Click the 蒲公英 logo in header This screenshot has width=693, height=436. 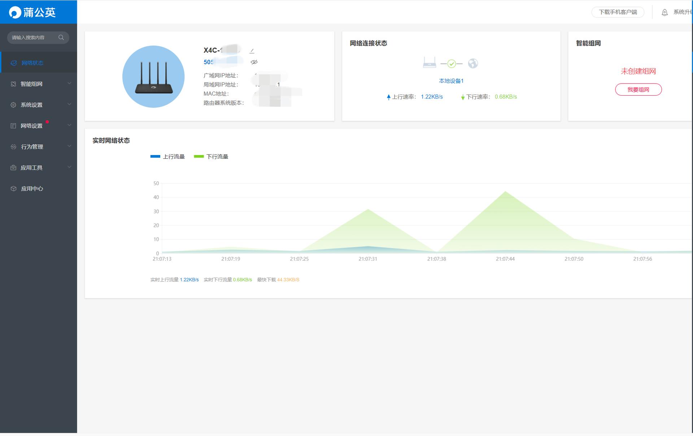tap(32, 12)
